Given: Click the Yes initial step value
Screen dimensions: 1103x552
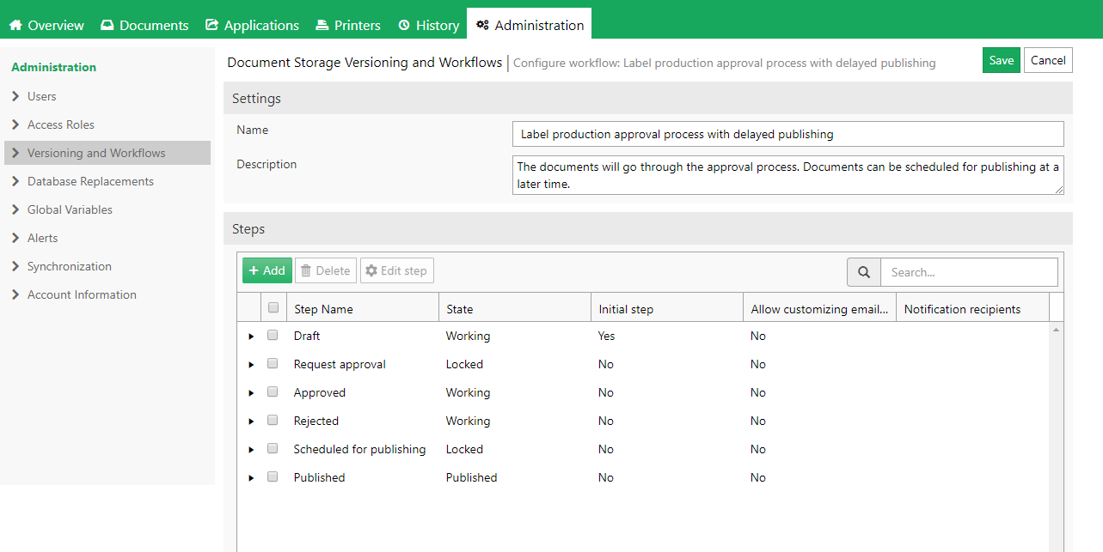Looking at the screenshot, I should coord(607,336).
